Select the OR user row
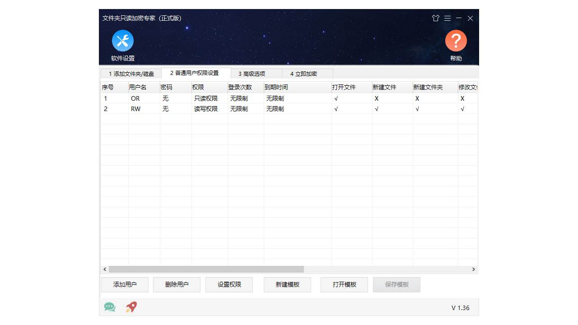578x325 pixels. tap(135, 98)
